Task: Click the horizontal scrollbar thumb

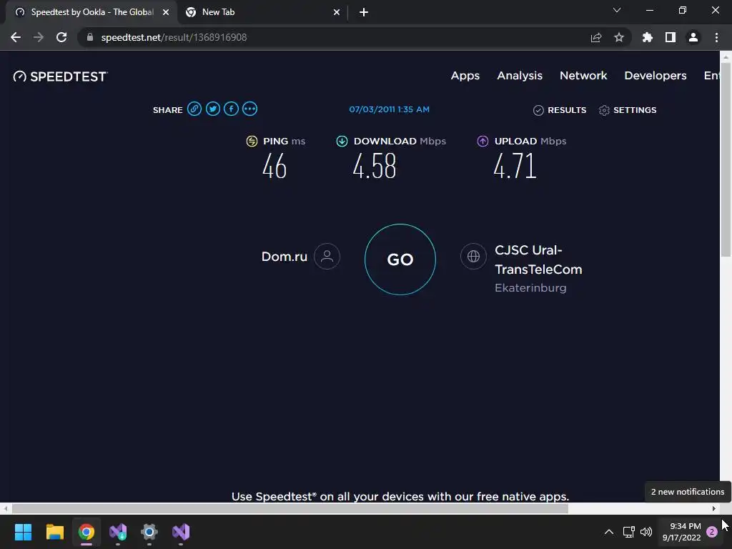Action: 290,508
